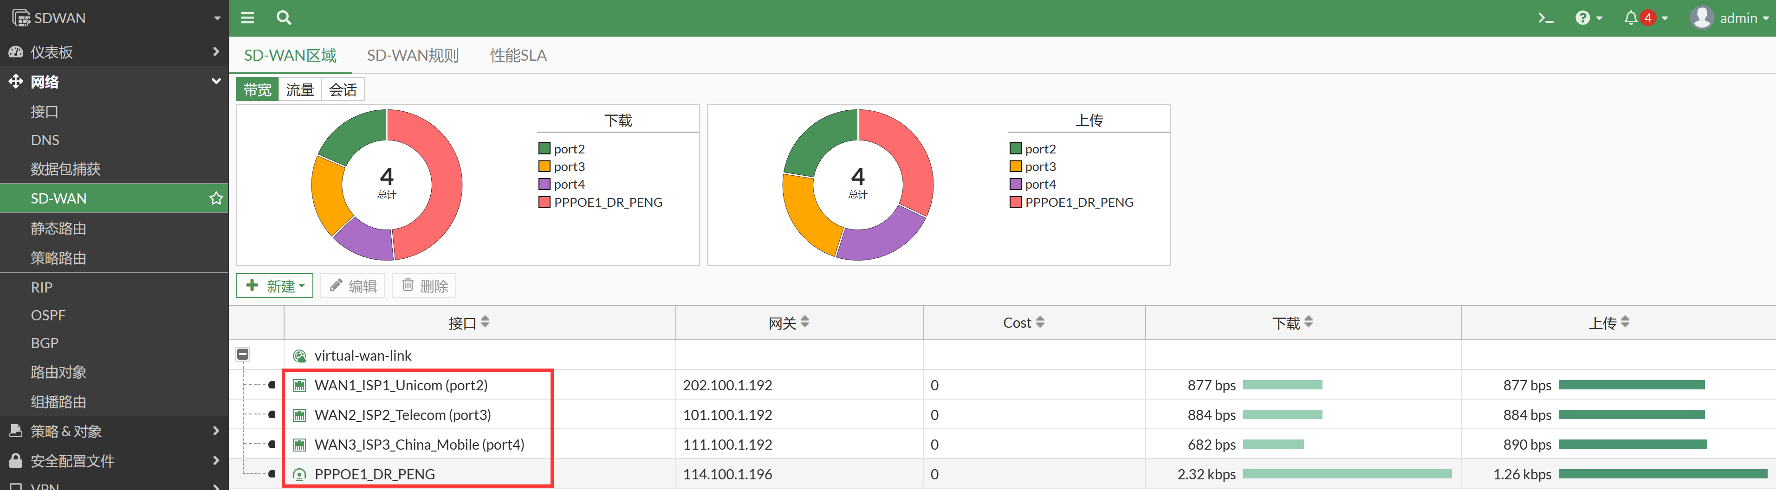
Task: Click port2 green swatch in 下载 legend
Action: pos(544,149)
